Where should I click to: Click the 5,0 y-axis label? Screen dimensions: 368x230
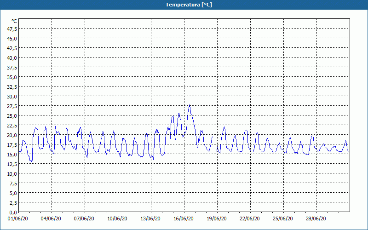(x=13, y=193)
